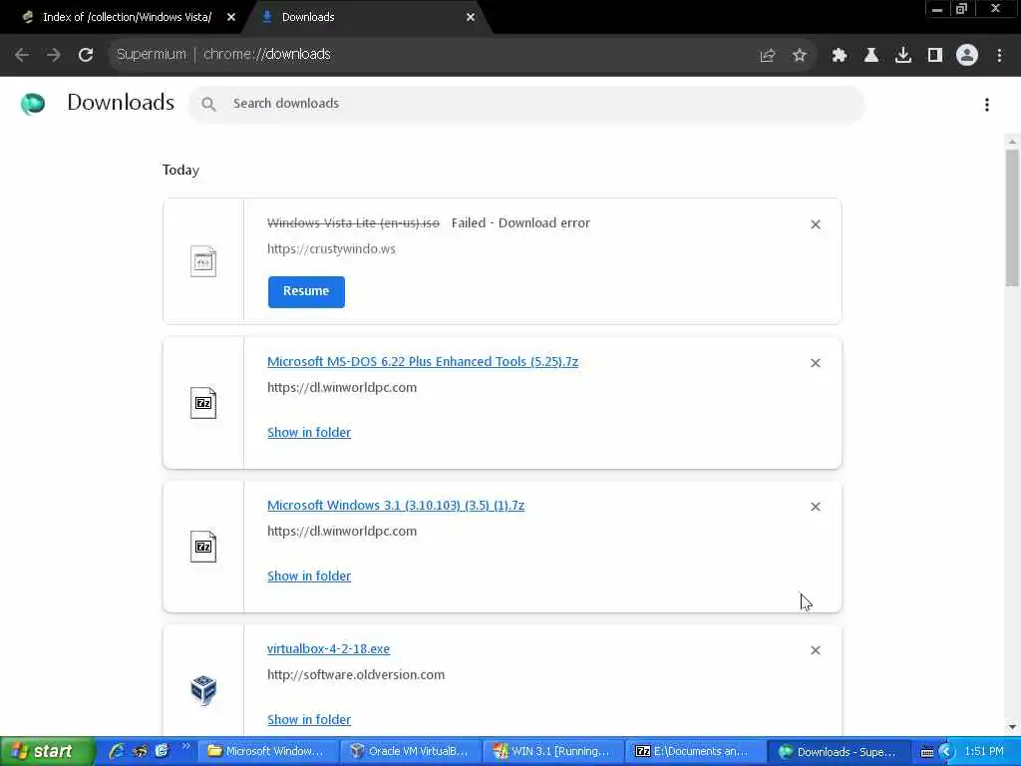Click the MS-DOS 6.22 7z file icon
The image size is (1021, 766).
[203, 403]
